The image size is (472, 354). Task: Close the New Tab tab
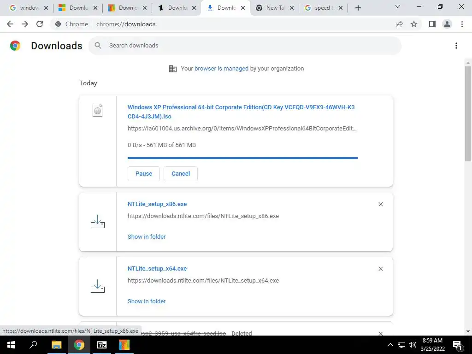(x=292, y=8)
